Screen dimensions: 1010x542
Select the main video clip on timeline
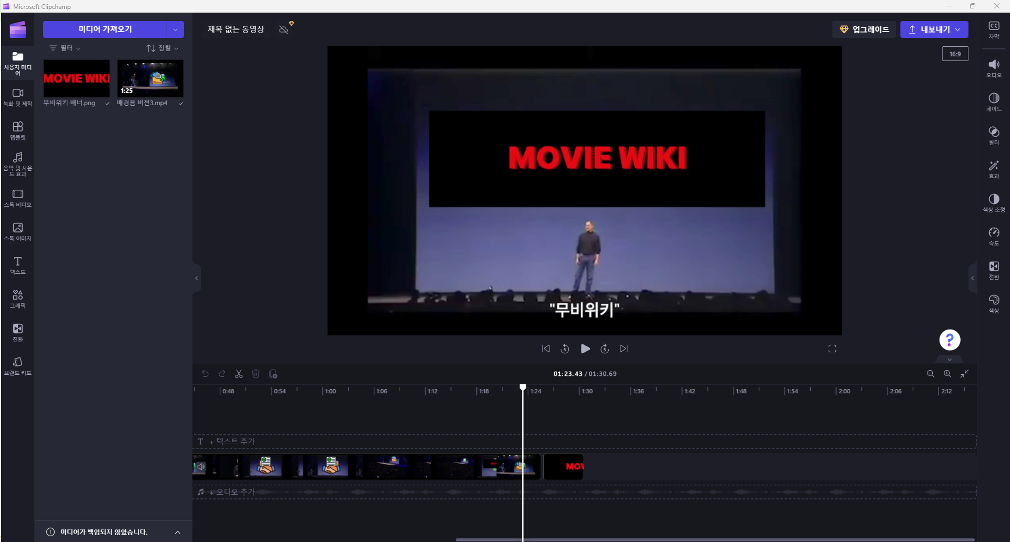tap(366, 467)
